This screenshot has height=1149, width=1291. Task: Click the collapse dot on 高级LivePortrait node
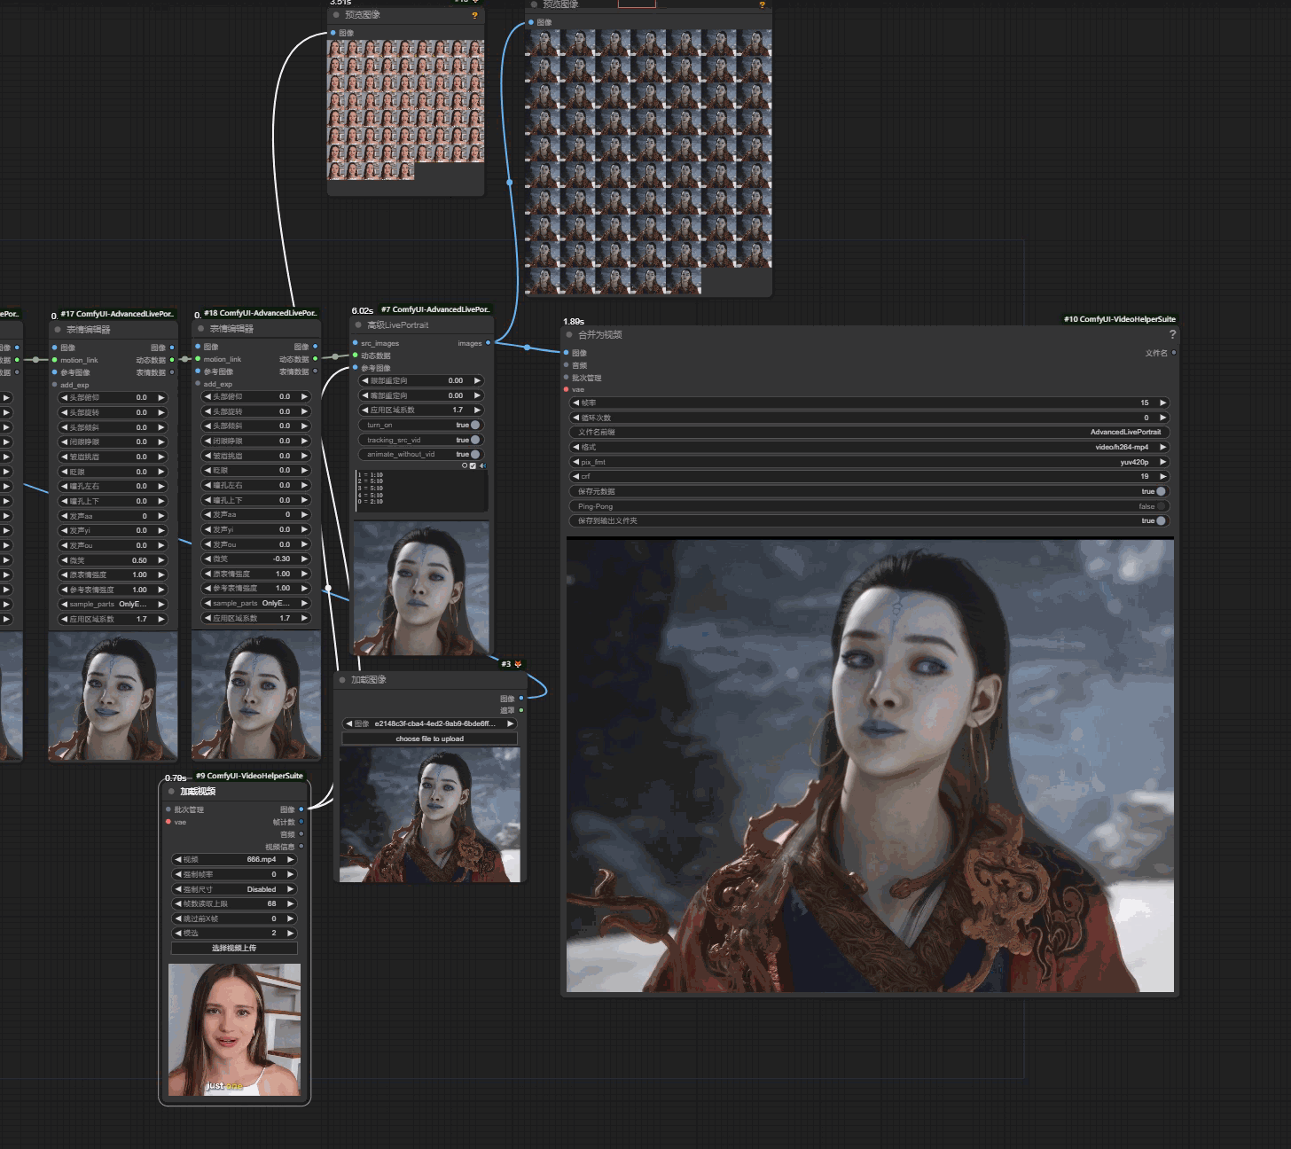coord(358,325)
